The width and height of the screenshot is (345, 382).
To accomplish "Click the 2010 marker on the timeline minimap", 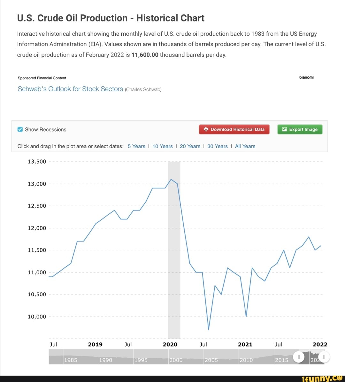I will pos(247,360).
